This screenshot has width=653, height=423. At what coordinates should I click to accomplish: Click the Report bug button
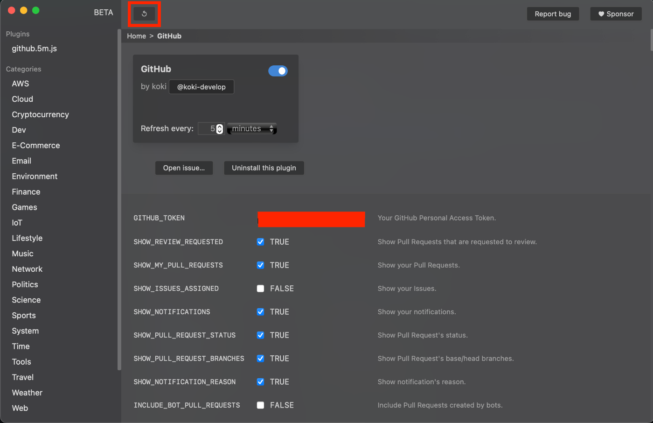(x=553, y=14)
